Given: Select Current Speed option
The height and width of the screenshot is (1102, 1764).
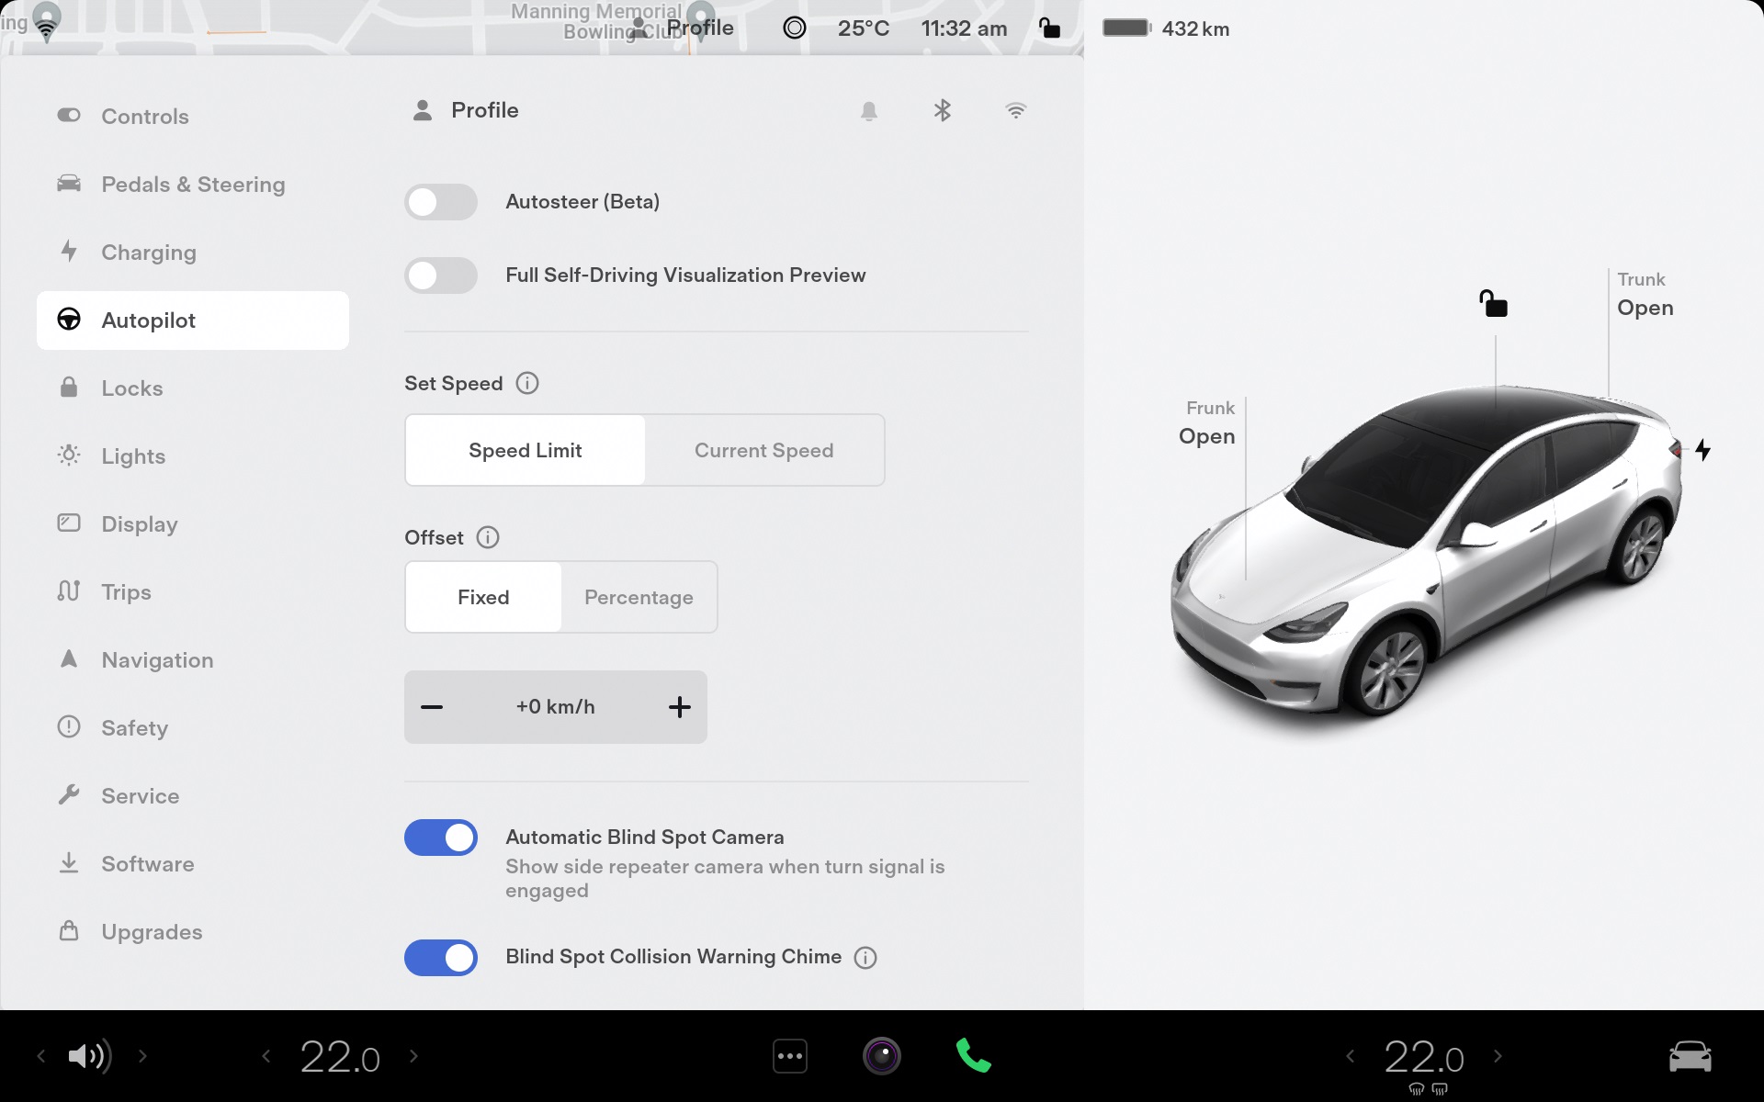Looking at the screenshot, I should click(x=763, y=450).
